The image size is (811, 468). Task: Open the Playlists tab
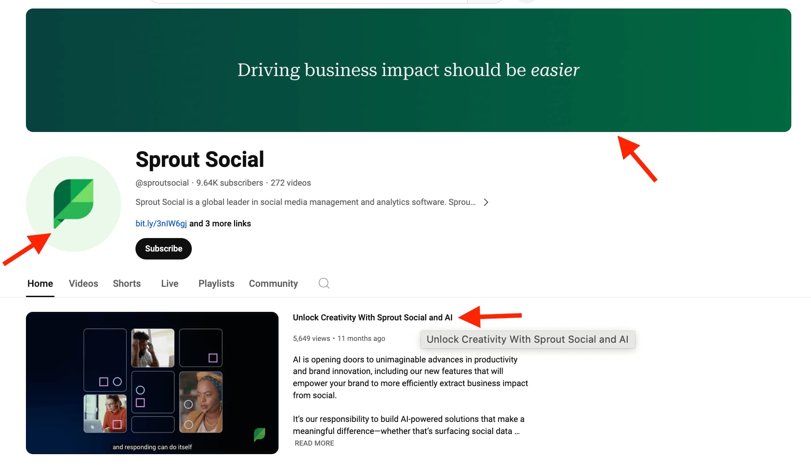216,283
